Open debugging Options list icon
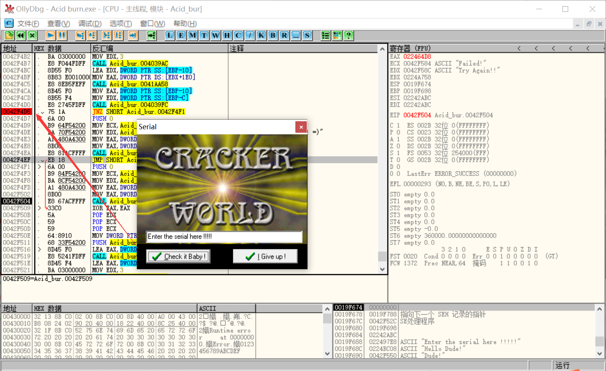 pos(326,36)
